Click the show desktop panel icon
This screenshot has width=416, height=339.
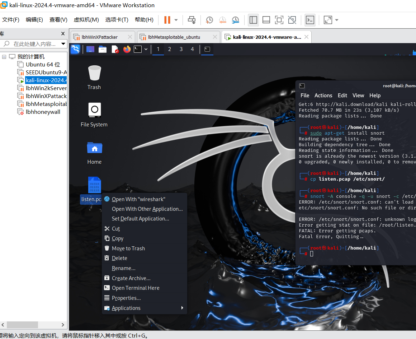click(x=90, y=49)
